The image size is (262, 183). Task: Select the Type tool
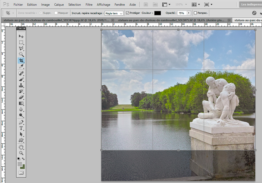(21, 128)
